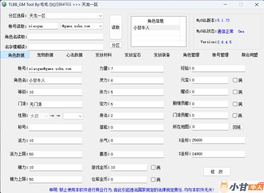Toggle the 仓库金币 满 checkbox

coord(153,180)
